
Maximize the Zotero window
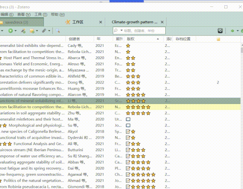click(x=226, y=7)
